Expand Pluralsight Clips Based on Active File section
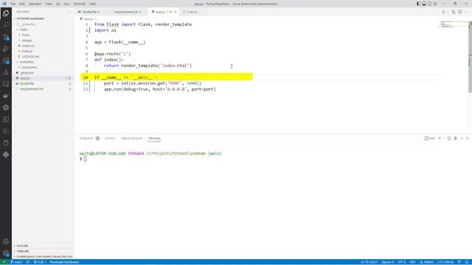472x265 pixels. [x=44, y=257]
